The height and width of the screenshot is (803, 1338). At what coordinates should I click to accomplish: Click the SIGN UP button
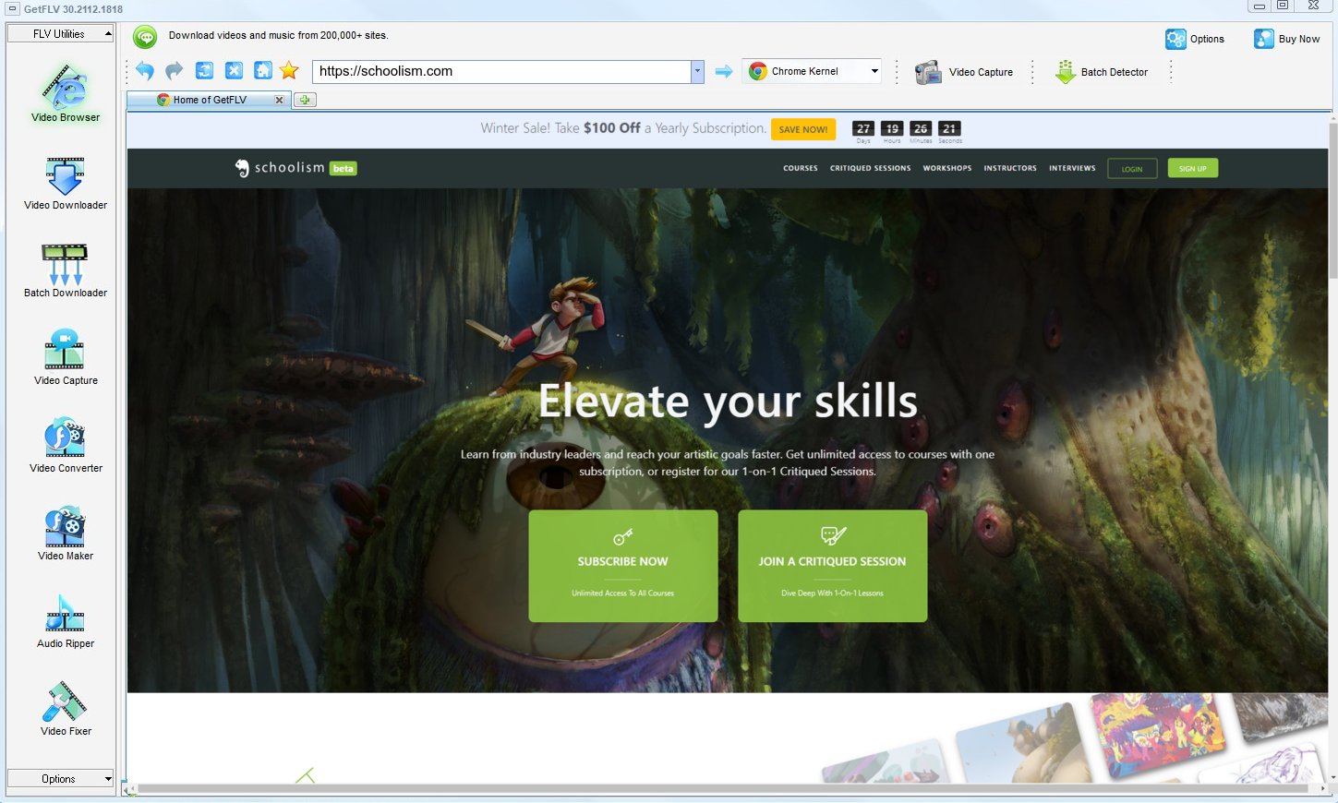point(1193,168)
